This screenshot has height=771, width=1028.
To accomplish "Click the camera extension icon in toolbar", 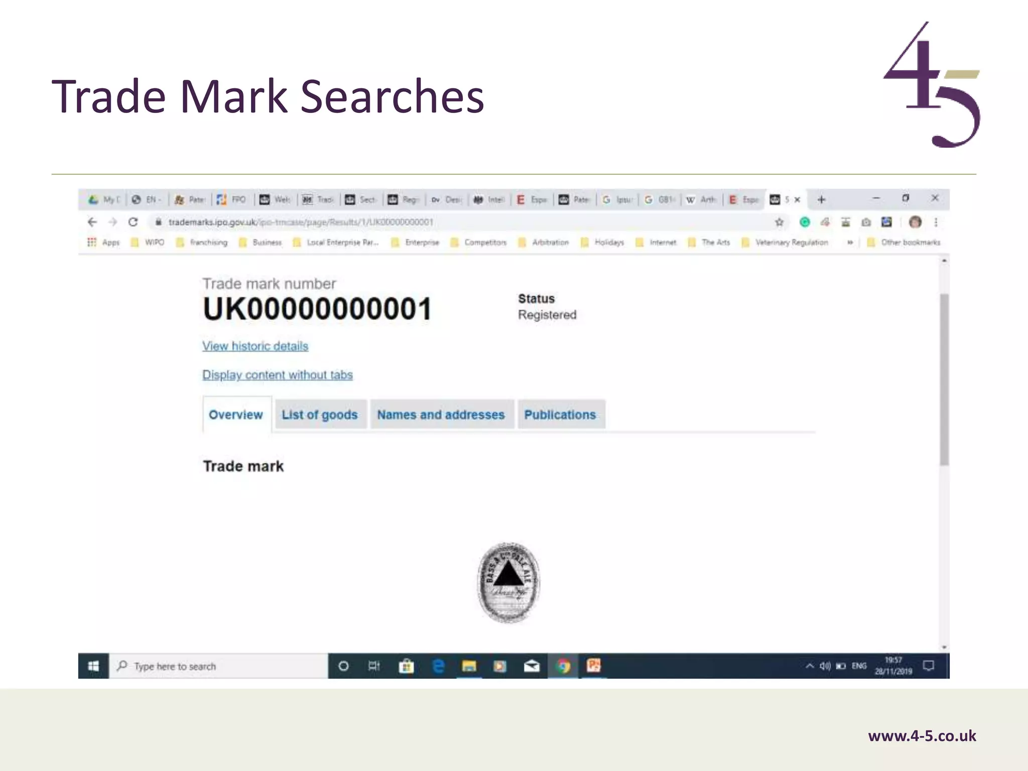I will [x=866, y=222].
